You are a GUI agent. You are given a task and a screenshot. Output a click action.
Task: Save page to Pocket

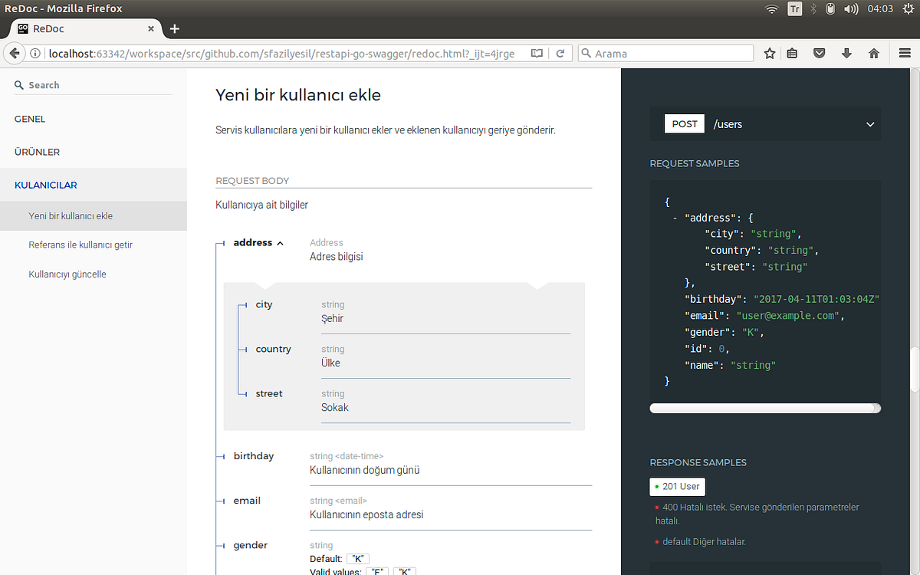tap(819, 54)
